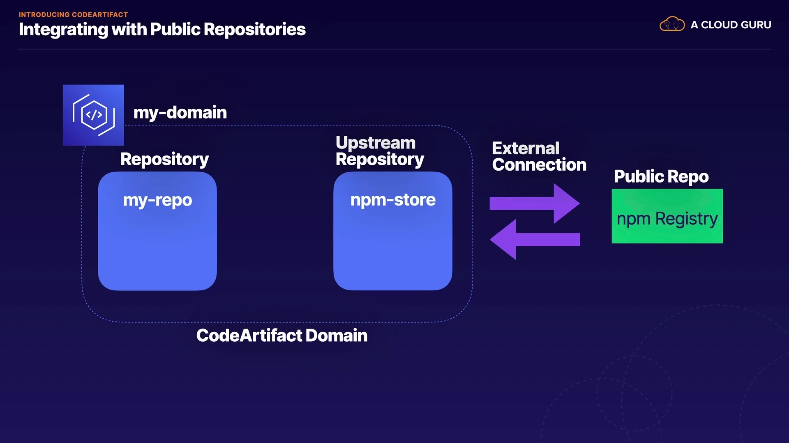Click the CodeArtifact service icon
789x443 pixels.
click(x=93, y=115)
